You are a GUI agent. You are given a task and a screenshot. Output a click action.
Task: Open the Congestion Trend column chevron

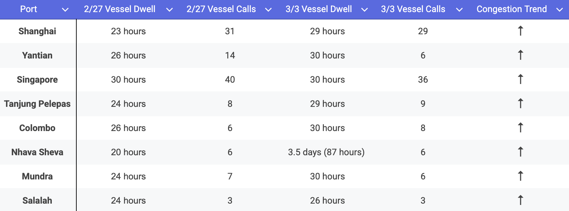[560, 10]
